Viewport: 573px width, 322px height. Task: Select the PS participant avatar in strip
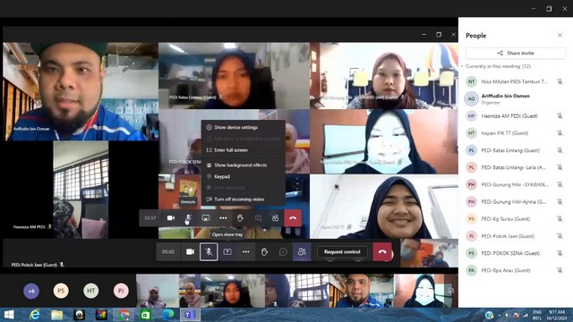pyautogui.click(x=61, y=291)
